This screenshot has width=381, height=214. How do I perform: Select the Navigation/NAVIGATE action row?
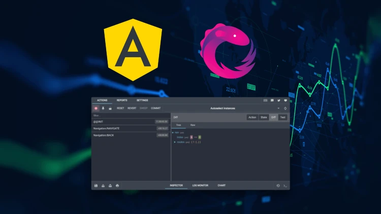point(131,128)
